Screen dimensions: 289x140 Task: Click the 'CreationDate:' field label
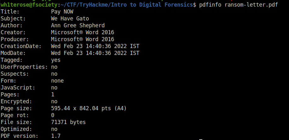pyautogui.click(x=21, y=46)
